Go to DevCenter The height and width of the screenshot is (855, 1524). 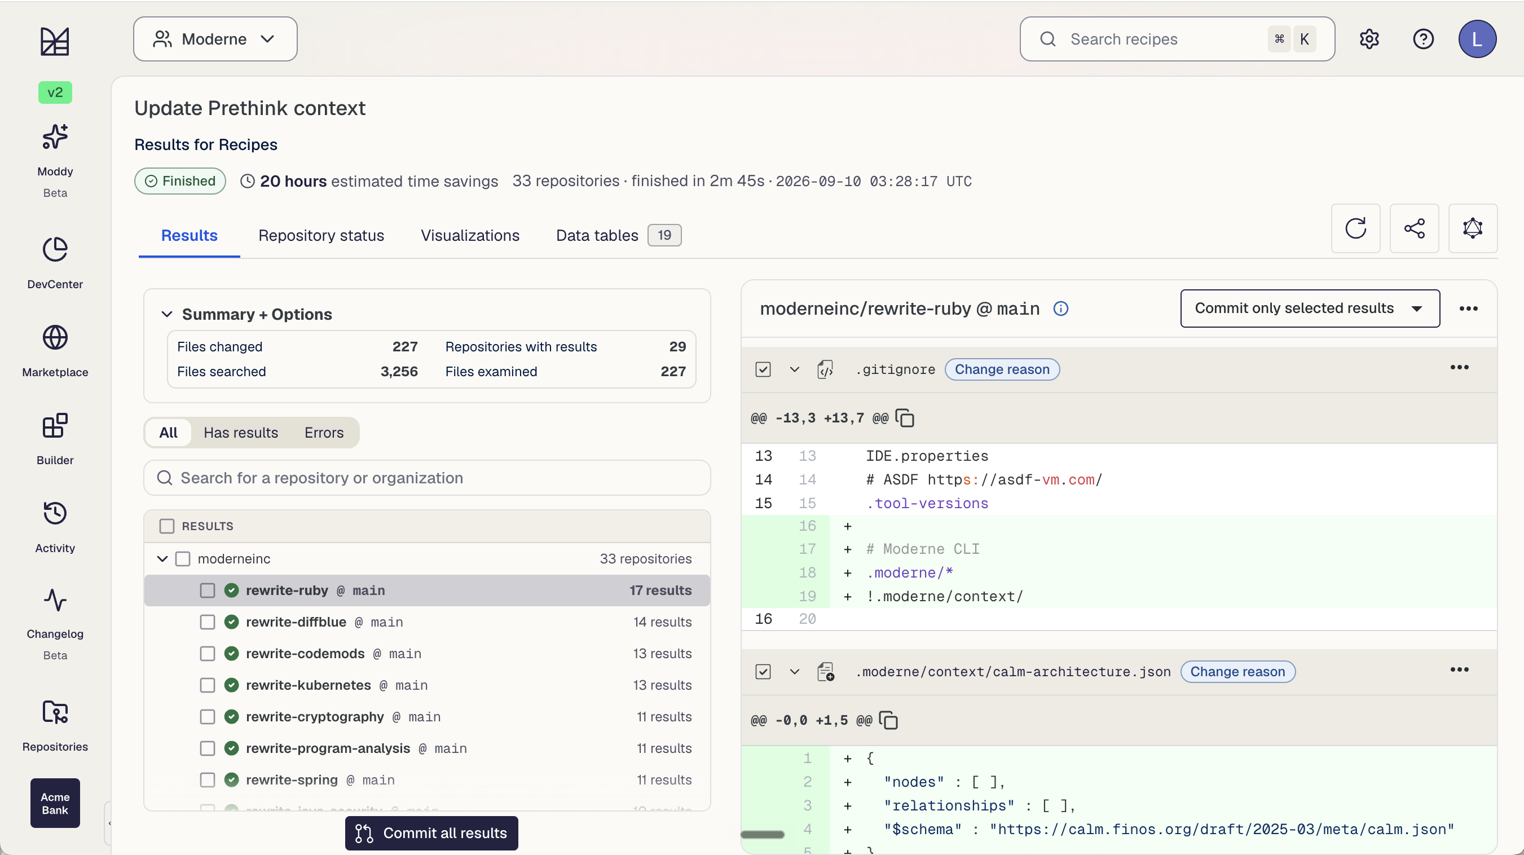click(55, 263)
